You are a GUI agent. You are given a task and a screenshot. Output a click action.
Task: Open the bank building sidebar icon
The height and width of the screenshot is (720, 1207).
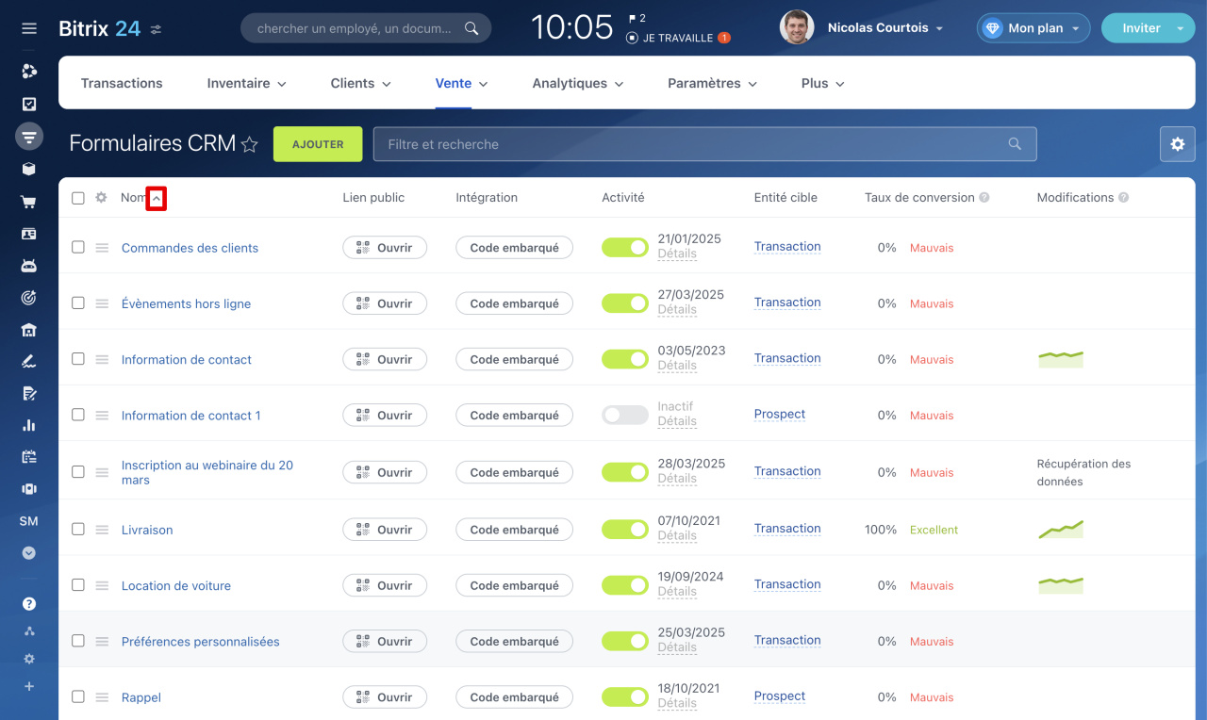(29, 330)
